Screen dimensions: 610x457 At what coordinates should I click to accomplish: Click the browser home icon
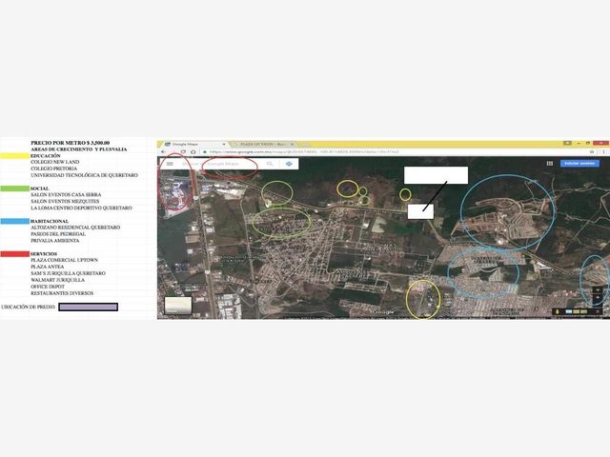(x=193, y=152)
